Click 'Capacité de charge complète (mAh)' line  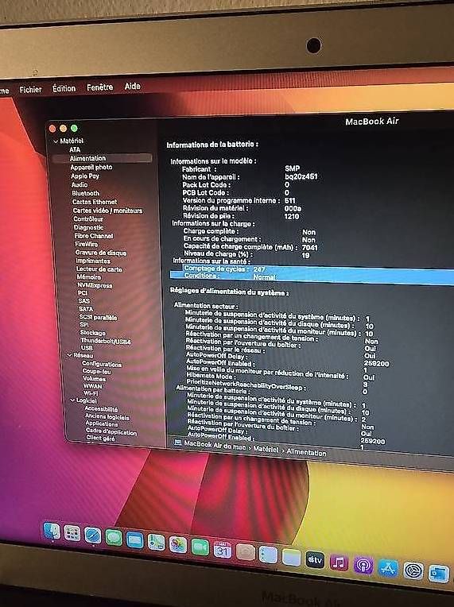coord(250,247)
